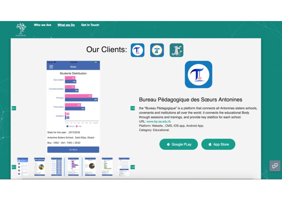Select the seventh thumbnail with form fields

pyautogui.click(x=124, y=167)
